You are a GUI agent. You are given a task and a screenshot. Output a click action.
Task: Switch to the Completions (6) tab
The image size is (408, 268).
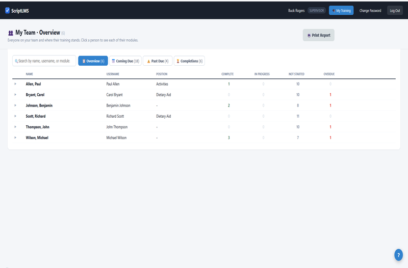[x=189, y=61]
